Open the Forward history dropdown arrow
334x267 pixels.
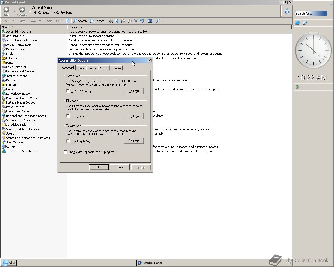(30, 11)
